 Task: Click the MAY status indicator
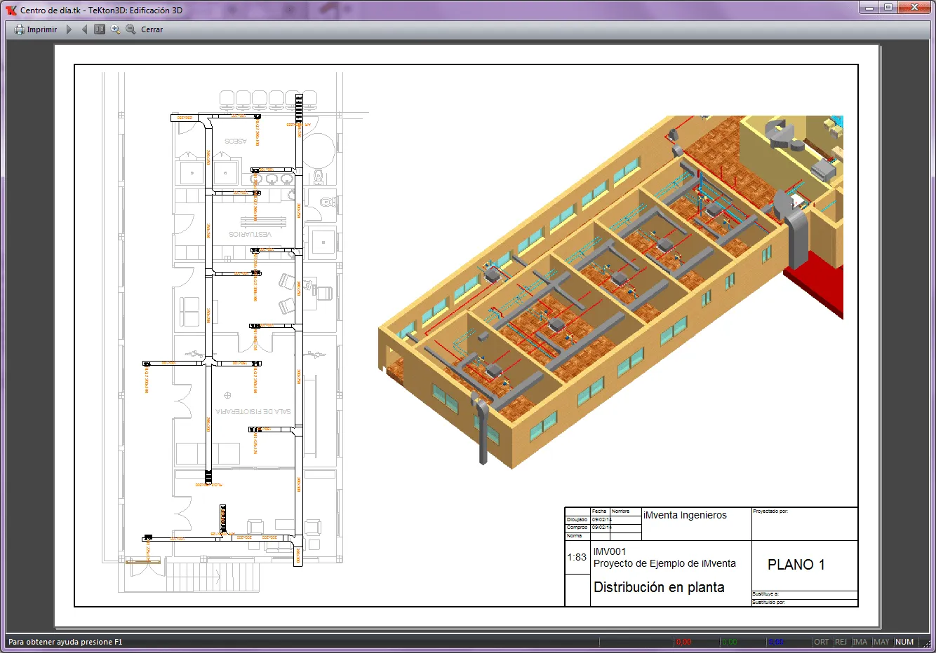click(x=881, y=642)
